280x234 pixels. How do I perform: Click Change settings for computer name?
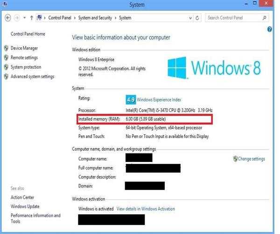tap(251, 159)
